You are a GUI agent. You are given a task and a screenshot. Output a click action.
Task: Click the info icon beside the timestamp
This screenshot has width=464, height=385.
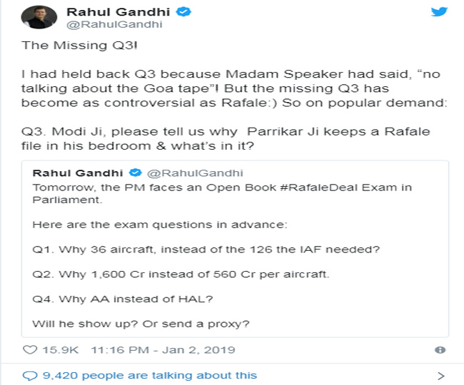(x=440, y=350)
